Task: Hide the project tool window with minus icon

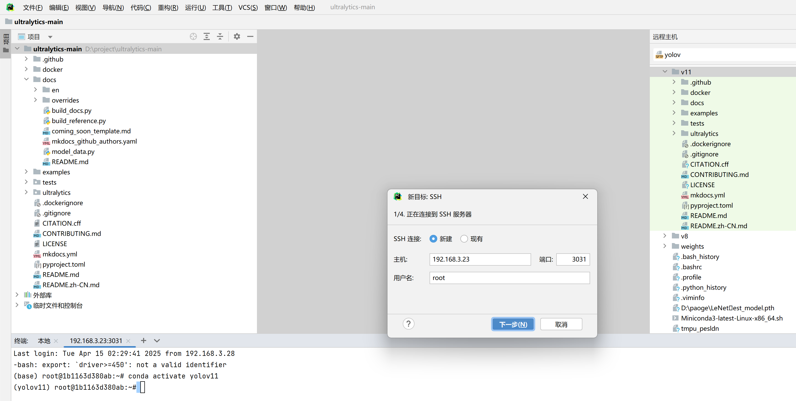Action: coord(250,36)
